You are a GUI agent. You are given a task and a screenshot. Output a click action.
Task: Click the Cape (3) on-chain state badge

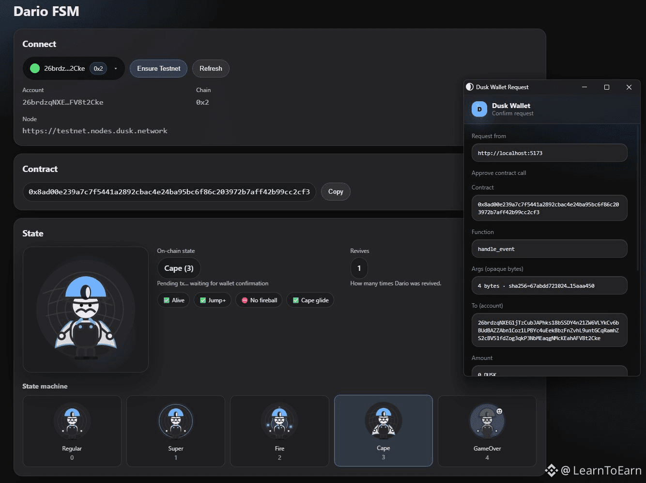(x=179, y=268)
